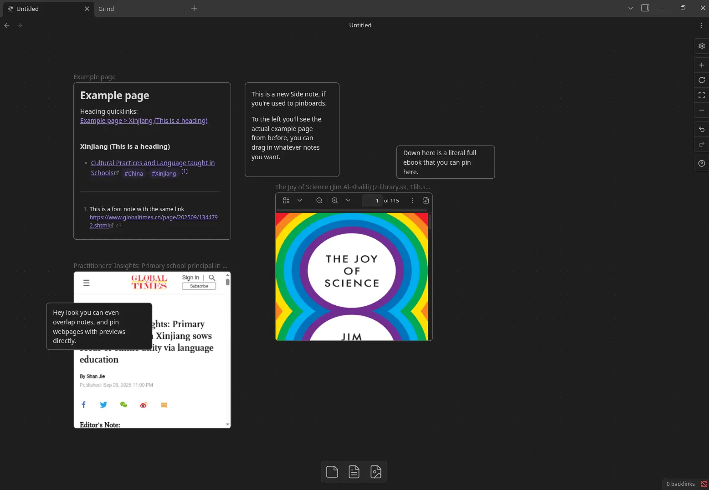Click the #Xinjiang tag
Screen dimensions: 709x490
[164, 173]
